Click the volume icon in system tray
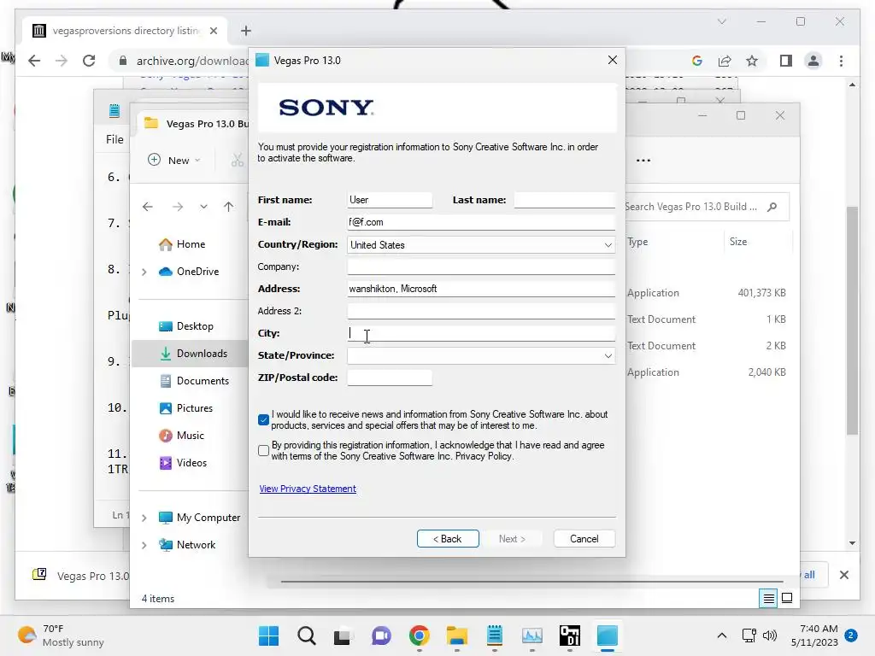Viewport: 875px width, 656px height. pyautogui.click(x=770, y=635)
